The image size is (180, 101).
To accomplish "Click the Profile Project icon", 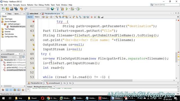I will (78, 9).
